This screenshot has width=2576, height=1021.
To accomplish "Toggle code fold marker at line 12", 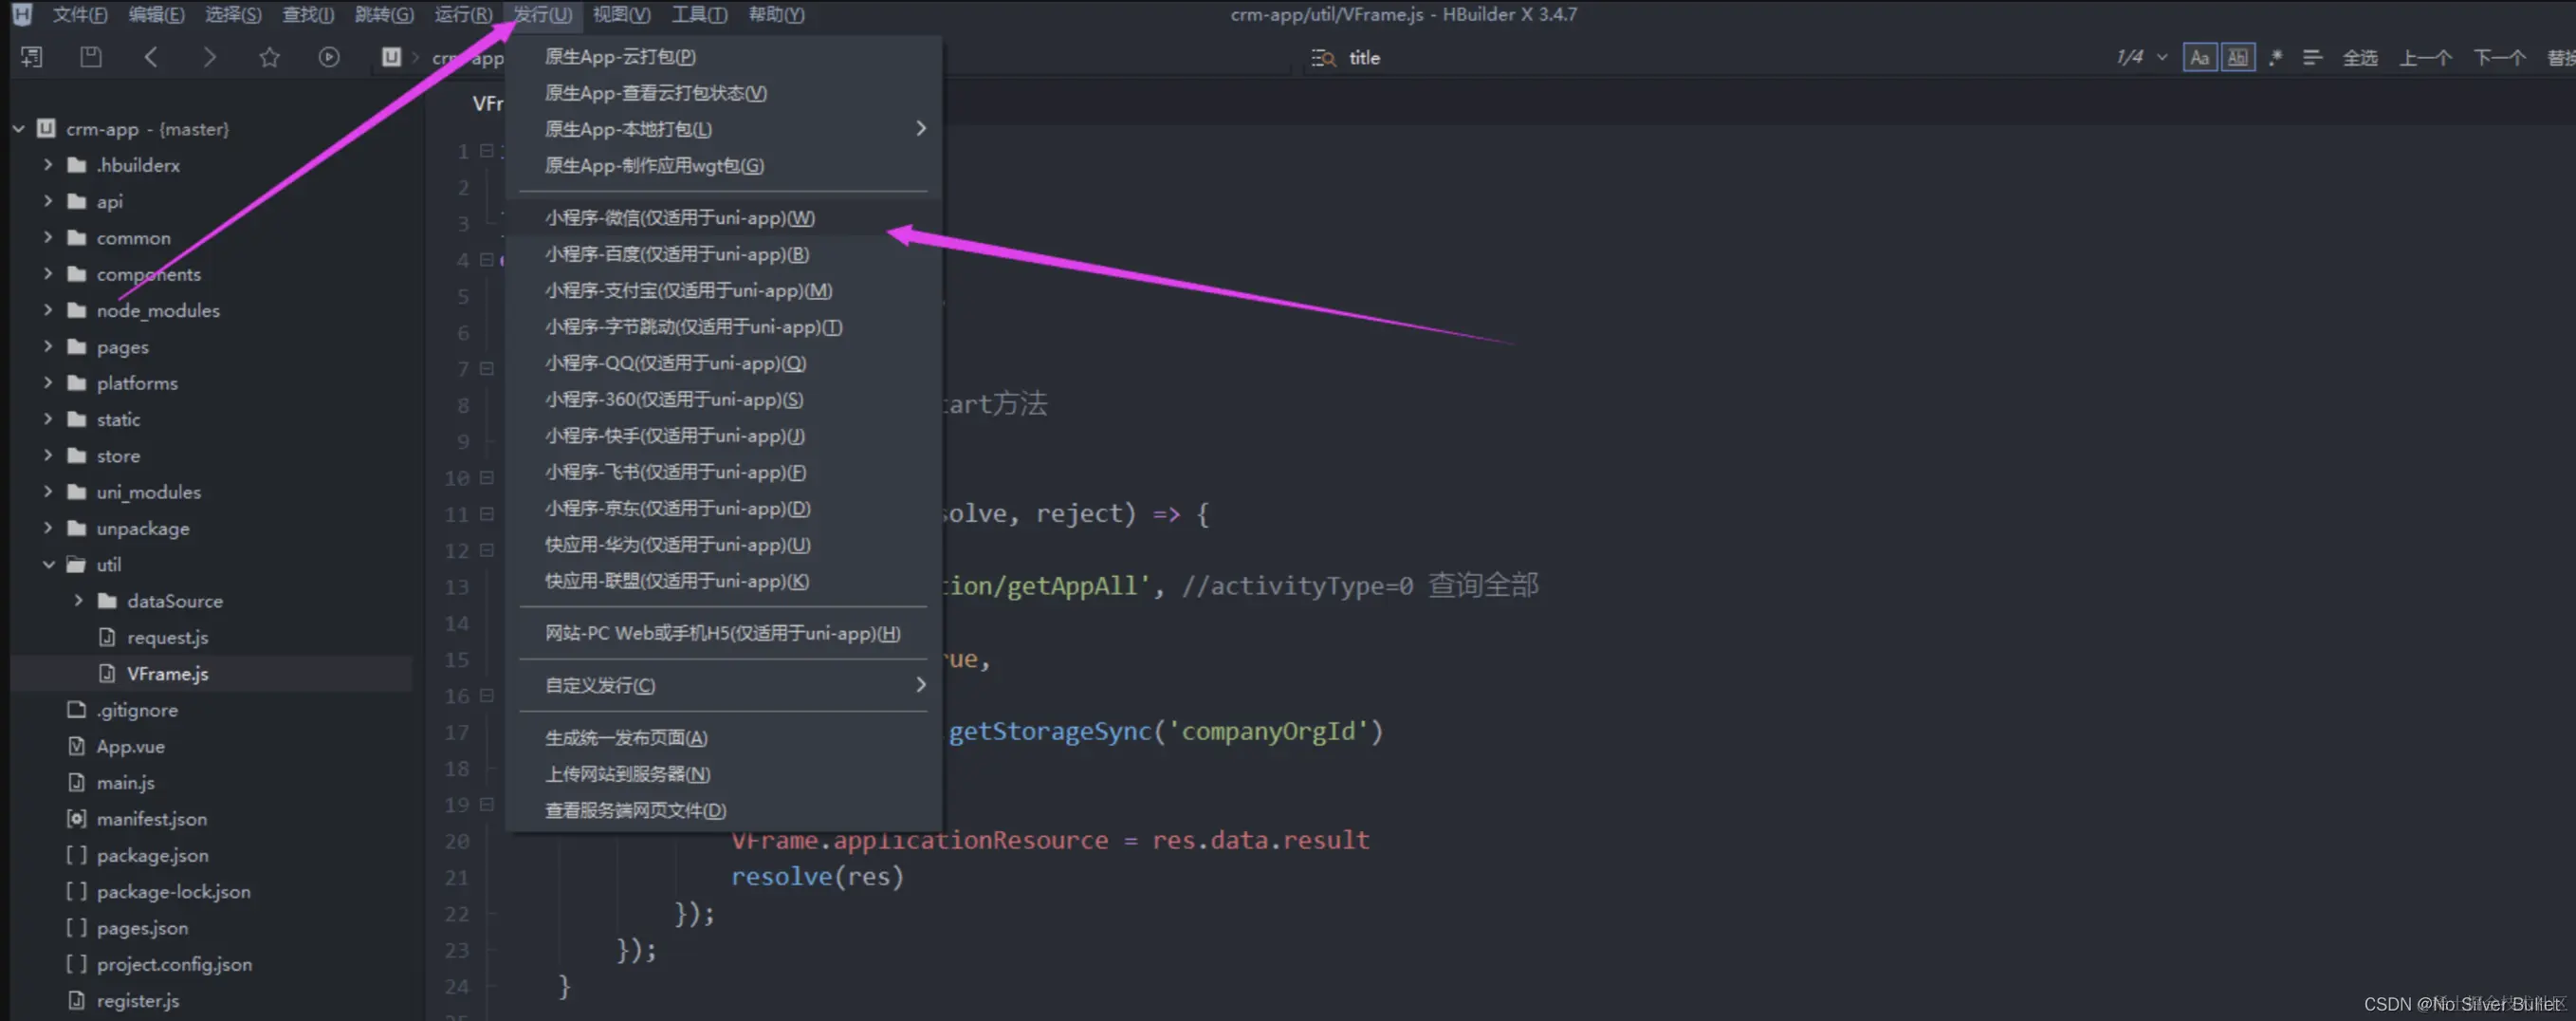I will [487, 550].
